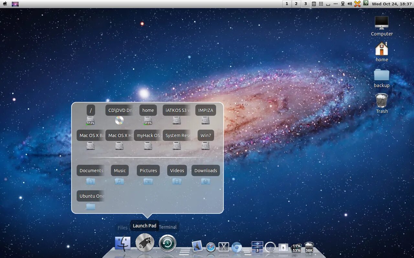This screenshot has width=414, height=258.
Task: Open the Celtx app in the dock
Action: pos(223,247)
